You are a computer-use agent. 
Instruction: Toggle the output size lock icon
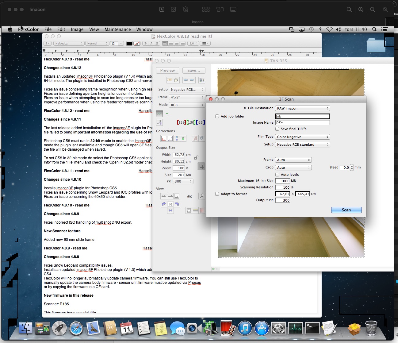[x=196, y=158]
